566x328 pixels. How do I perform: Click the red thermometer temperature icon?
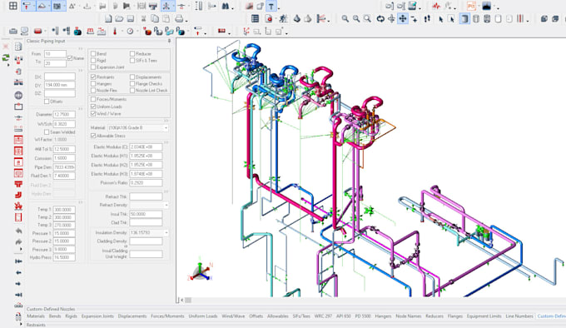115,32
